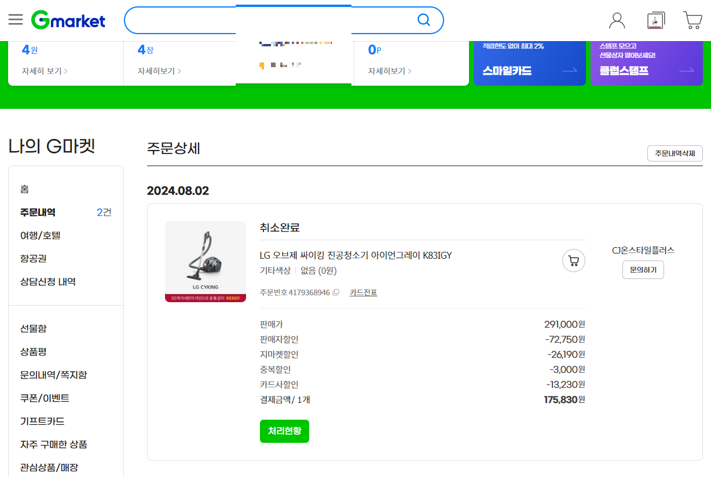Select 선물함 in sidebar
Viewport: 711px width, 477px height.
[33, 329]
